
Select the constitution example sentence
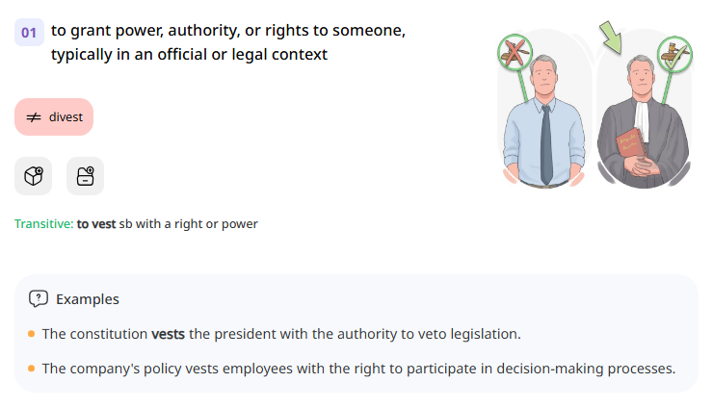coord(281,334)
